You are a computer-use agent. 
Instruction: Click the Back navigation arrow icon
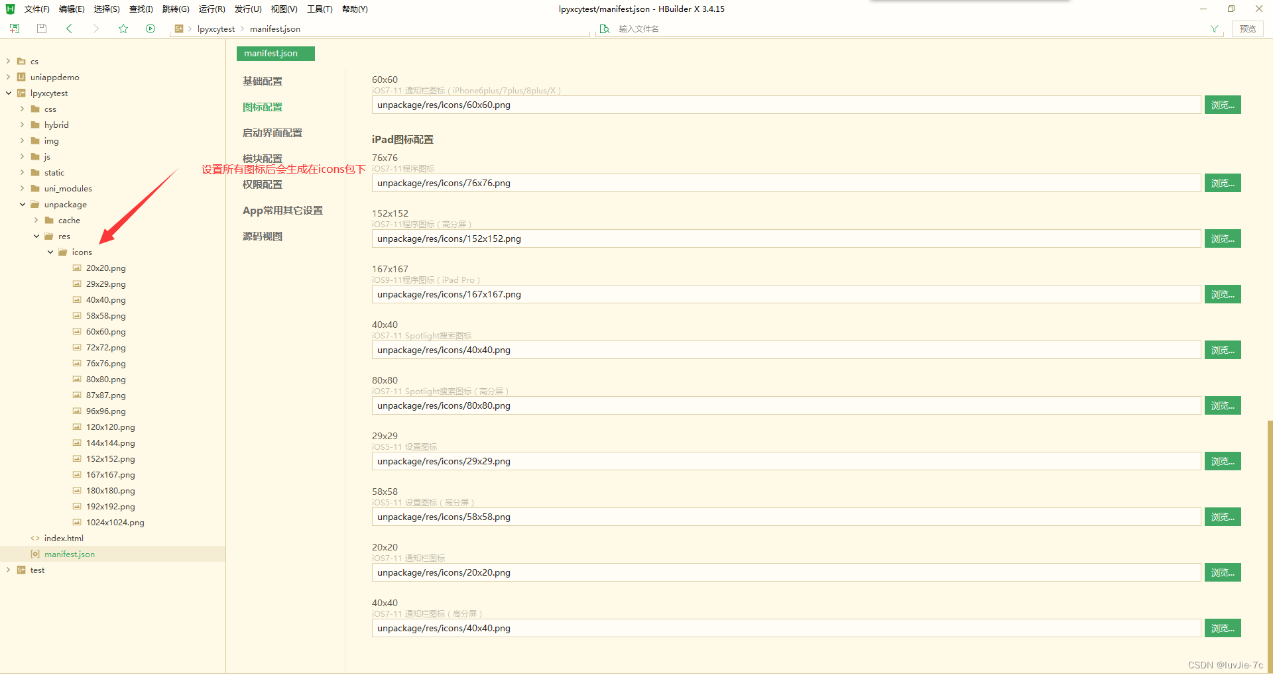[x=69, y=28]
